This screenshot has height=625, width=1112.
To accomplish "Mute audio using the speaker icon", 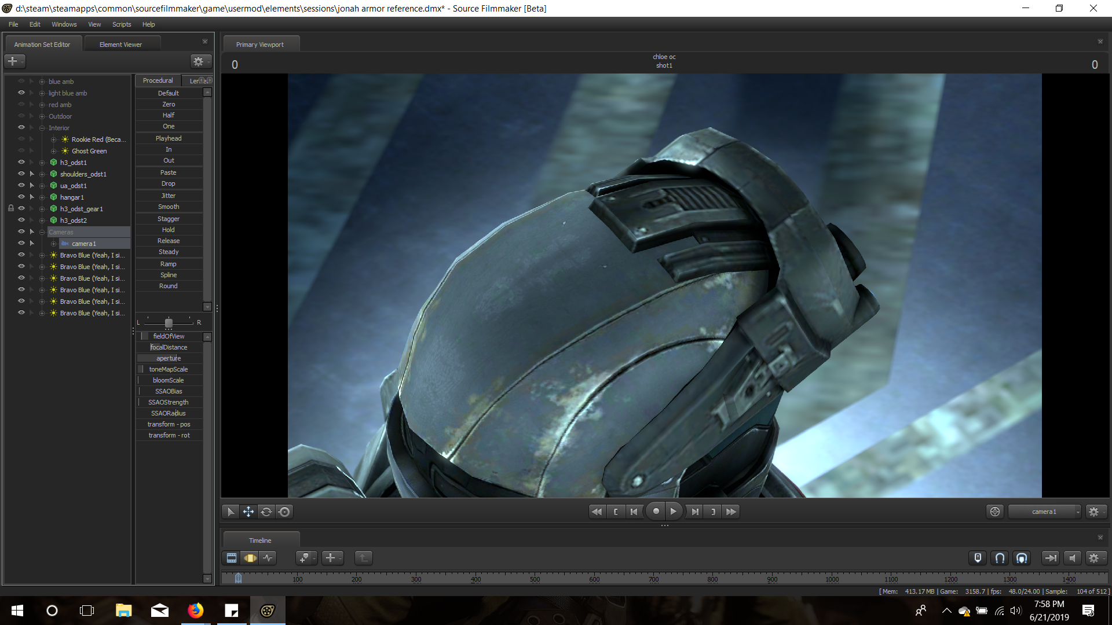I will [1072, 558].
